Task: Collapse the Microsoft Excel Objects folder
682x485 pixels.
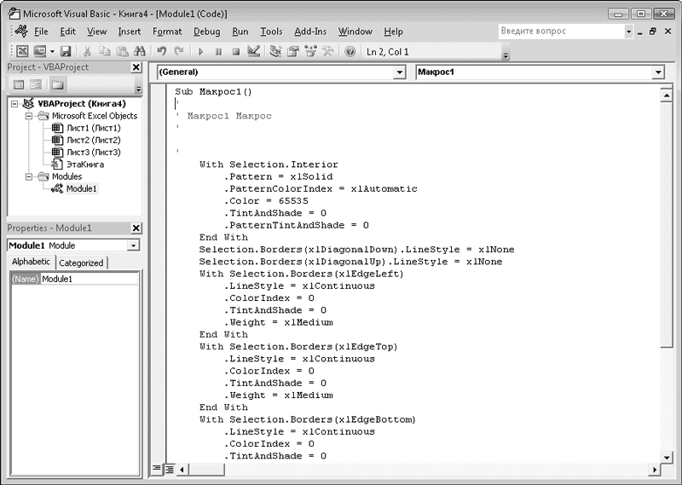Action: tap(30, 116)
